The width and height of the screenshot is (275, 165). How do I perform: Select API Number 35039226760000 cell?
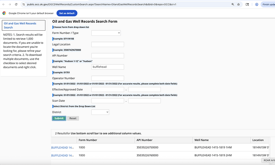[x=147, y=155]
